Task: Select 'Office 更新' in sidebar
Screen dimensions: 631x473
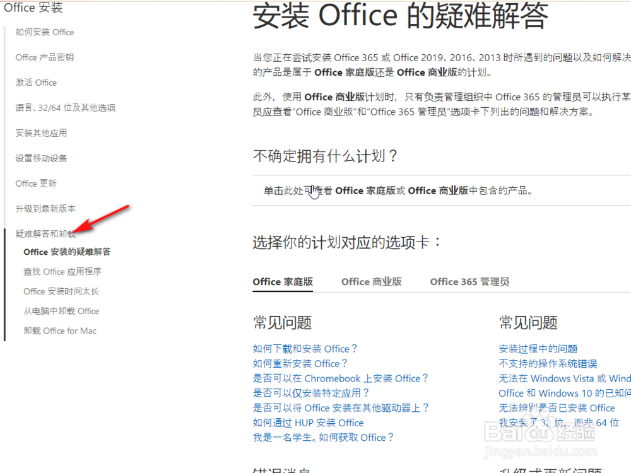Action: [36, 184]
